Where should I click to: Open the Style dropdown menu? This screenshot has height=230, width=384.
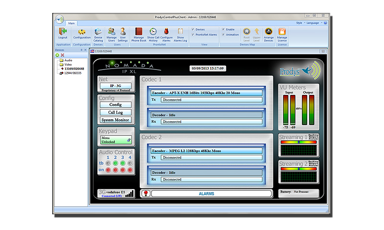pos(300,23)
